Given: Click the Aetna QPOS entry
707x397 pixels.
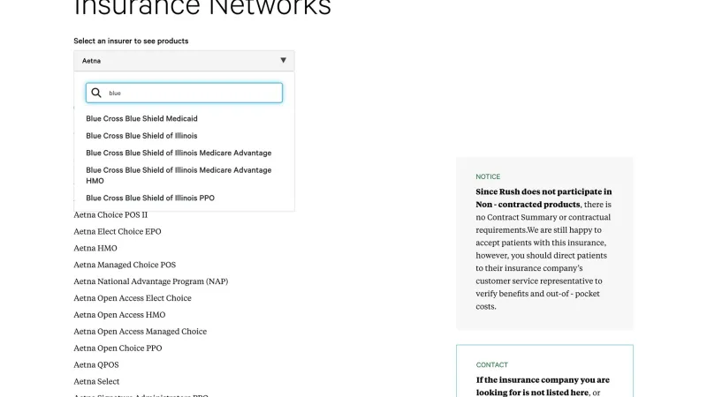Looking at the screenshot, I should tap(96, 364).
